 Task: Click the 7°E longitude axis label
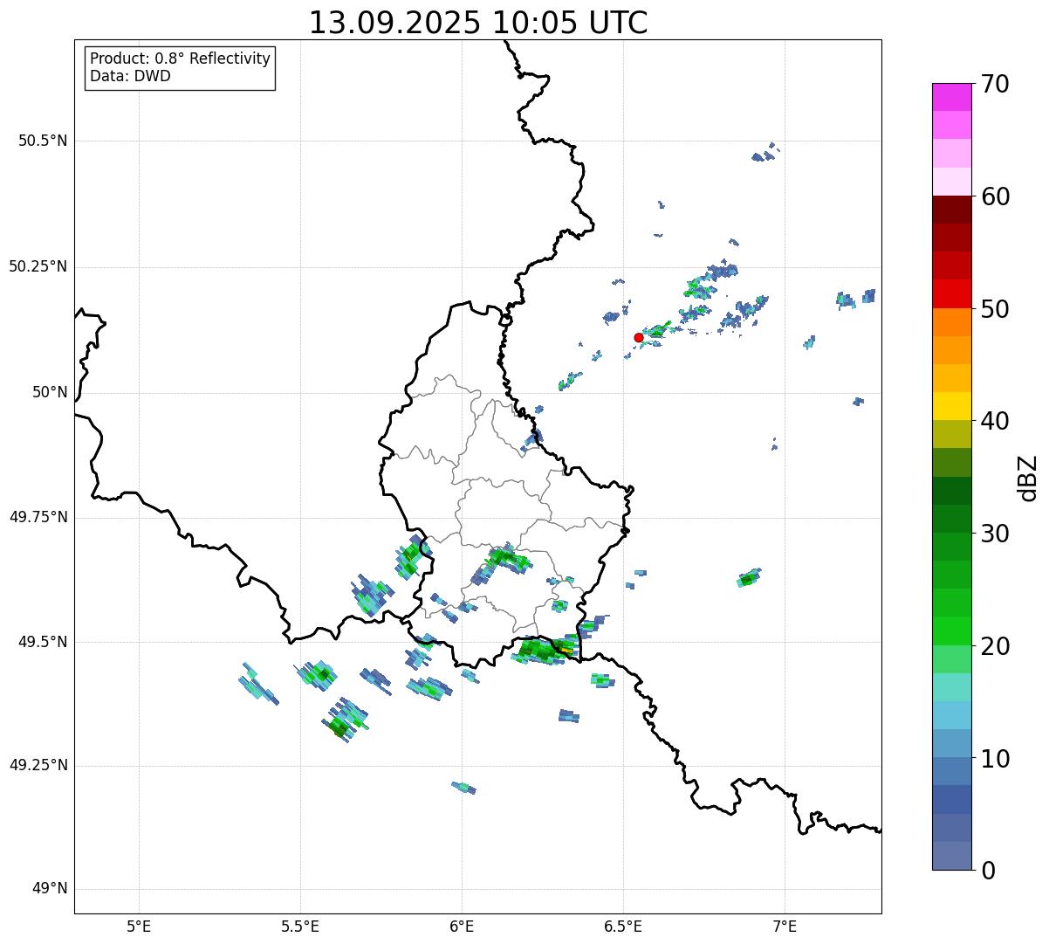pyautogui.click(x=785, y=926)
